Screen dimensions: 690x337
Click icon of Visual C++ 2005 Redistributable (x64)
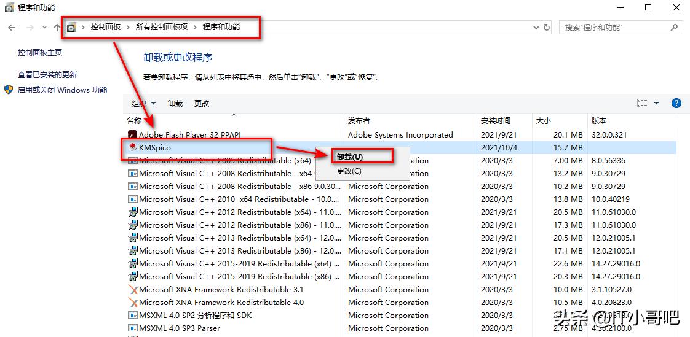pos(132,161)
